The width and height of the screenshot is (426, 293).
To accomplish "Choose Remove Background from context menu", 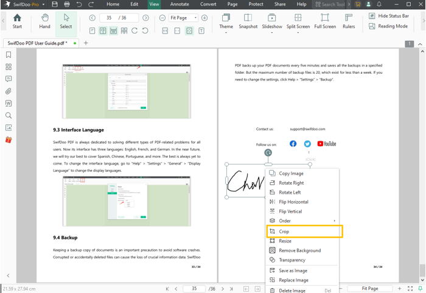I will pos(302,250).
